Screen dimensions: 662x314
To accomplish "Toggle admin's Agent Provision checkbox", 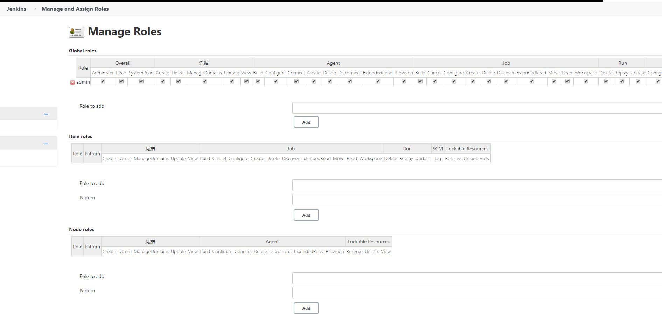I will 404,81.
